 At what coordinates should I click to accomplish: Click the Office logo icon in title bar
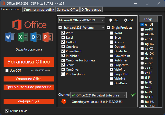point(3,3)
